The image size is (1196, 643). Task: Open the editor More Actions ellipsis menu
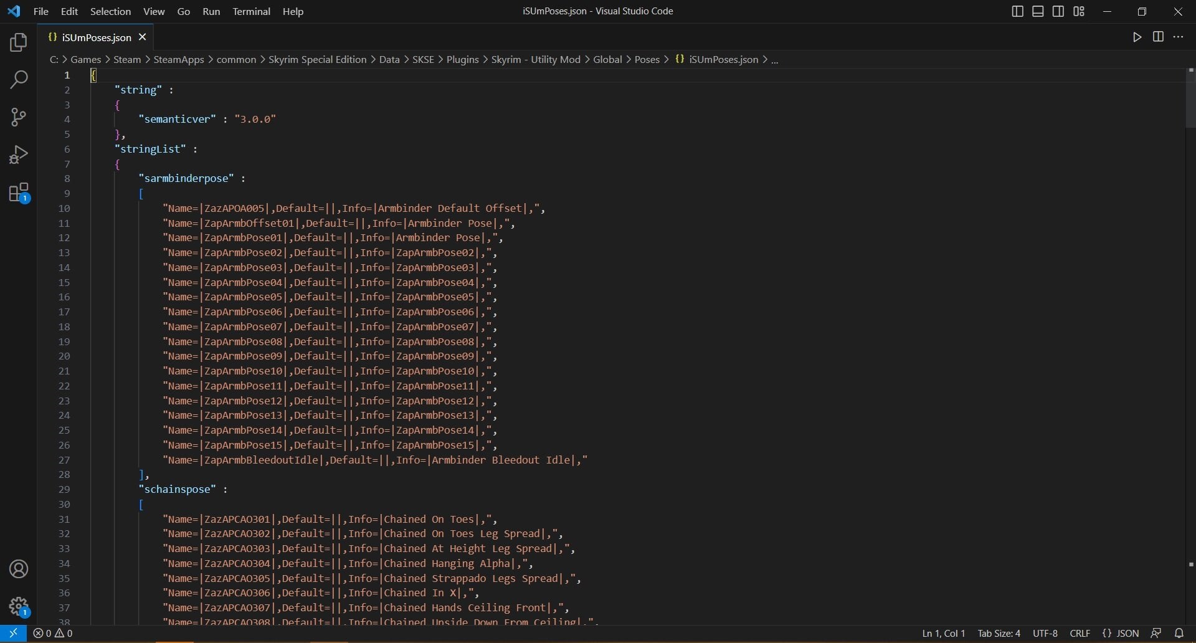pyautogui.click(x=1178, y=37)
